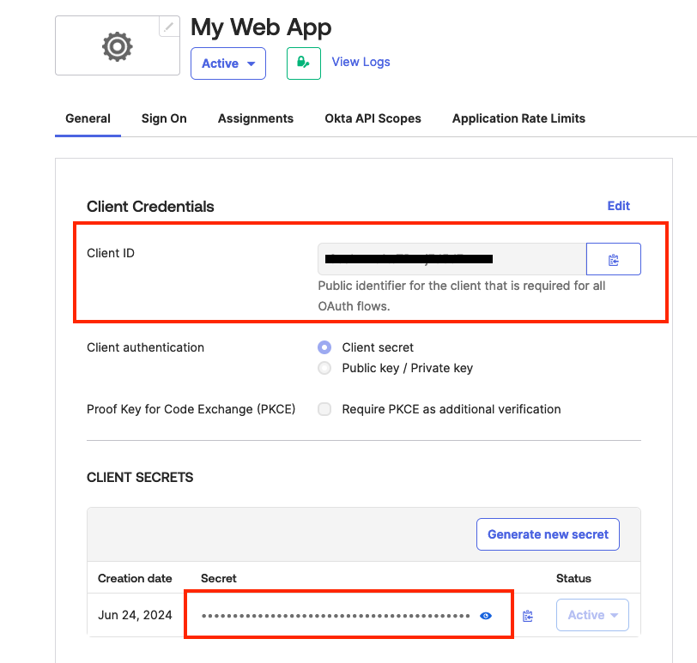
Task: Click the green lock key icon button
Action: click(x=304, y=63)
